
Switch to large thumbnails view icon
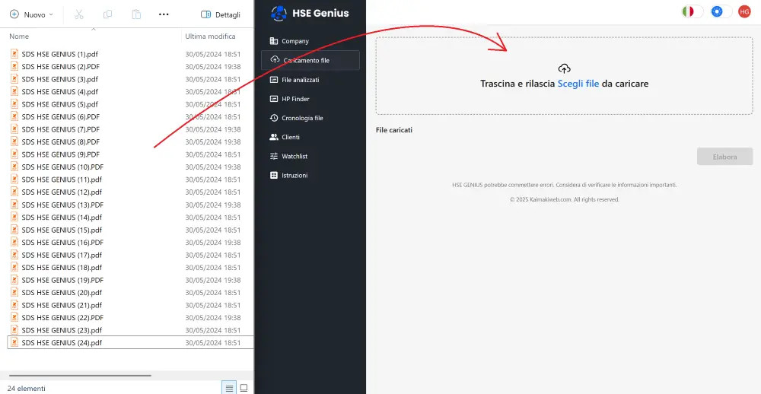tap(244, 388)
